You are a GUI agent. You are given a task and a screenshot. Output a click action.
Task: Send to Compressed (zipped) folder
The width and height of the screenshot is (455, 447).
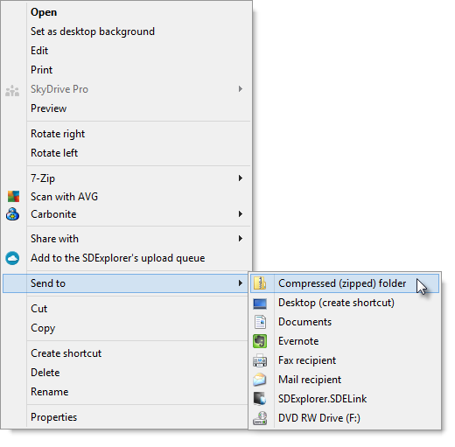pyautogui.click(x=345, y=283)
